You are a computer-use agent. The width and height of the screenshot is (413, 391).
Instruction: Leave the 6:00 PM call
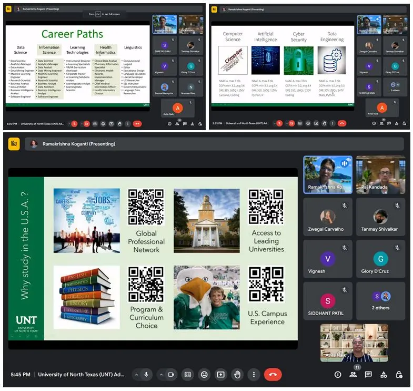point(137,124)
